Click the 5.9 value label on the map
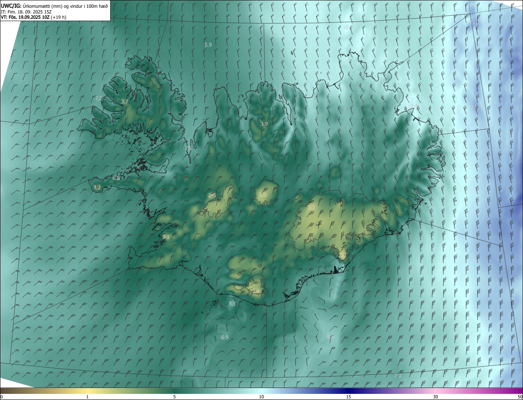The height and width of the screenshot is (400, 523). [208, 45]
